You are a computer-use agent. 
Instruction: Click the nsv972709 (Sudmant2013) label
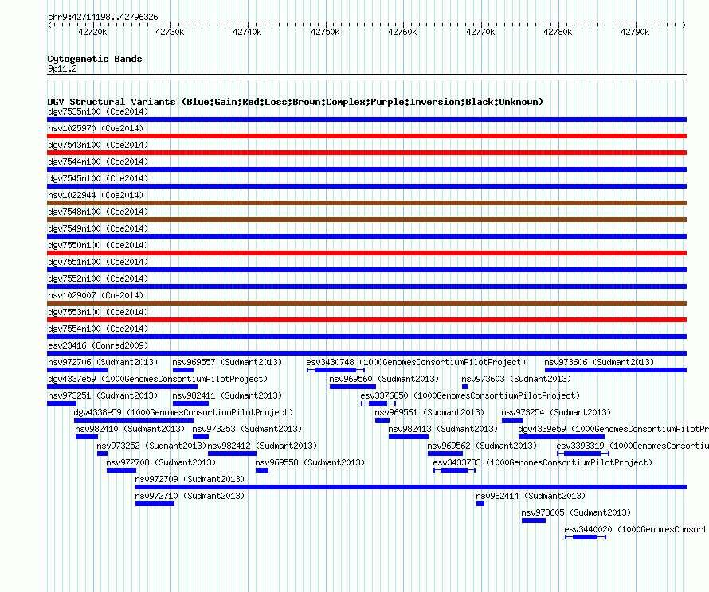(x=190, y=479)
